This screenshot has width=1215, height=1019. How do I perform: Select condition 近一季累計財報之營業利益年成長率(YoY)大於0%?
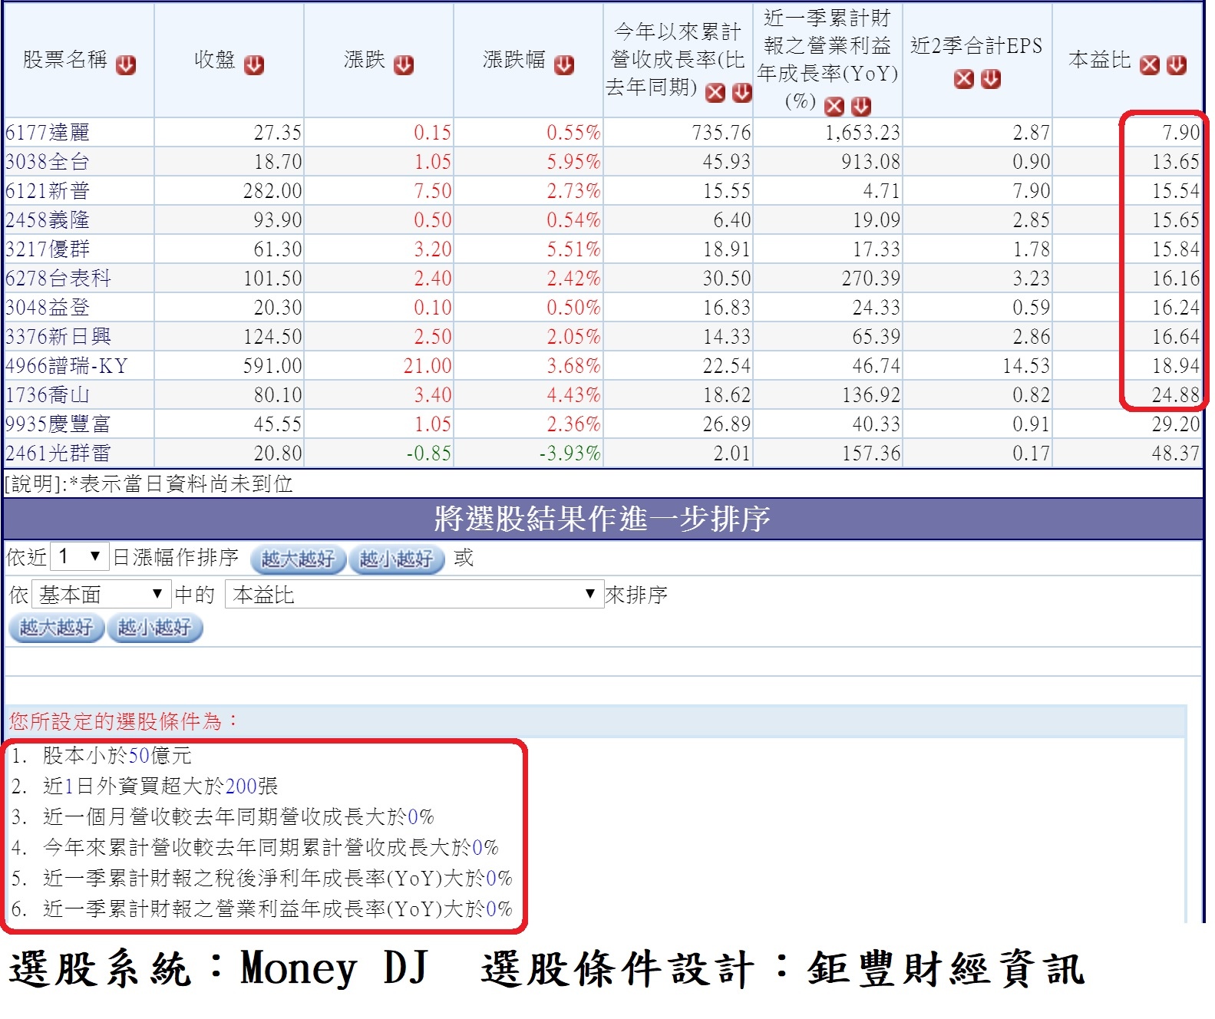tap(277, 909)
